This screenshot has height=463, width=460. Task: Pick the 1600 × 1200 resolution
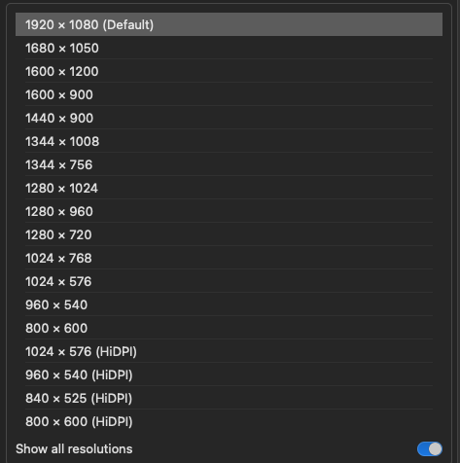point(229,71)
